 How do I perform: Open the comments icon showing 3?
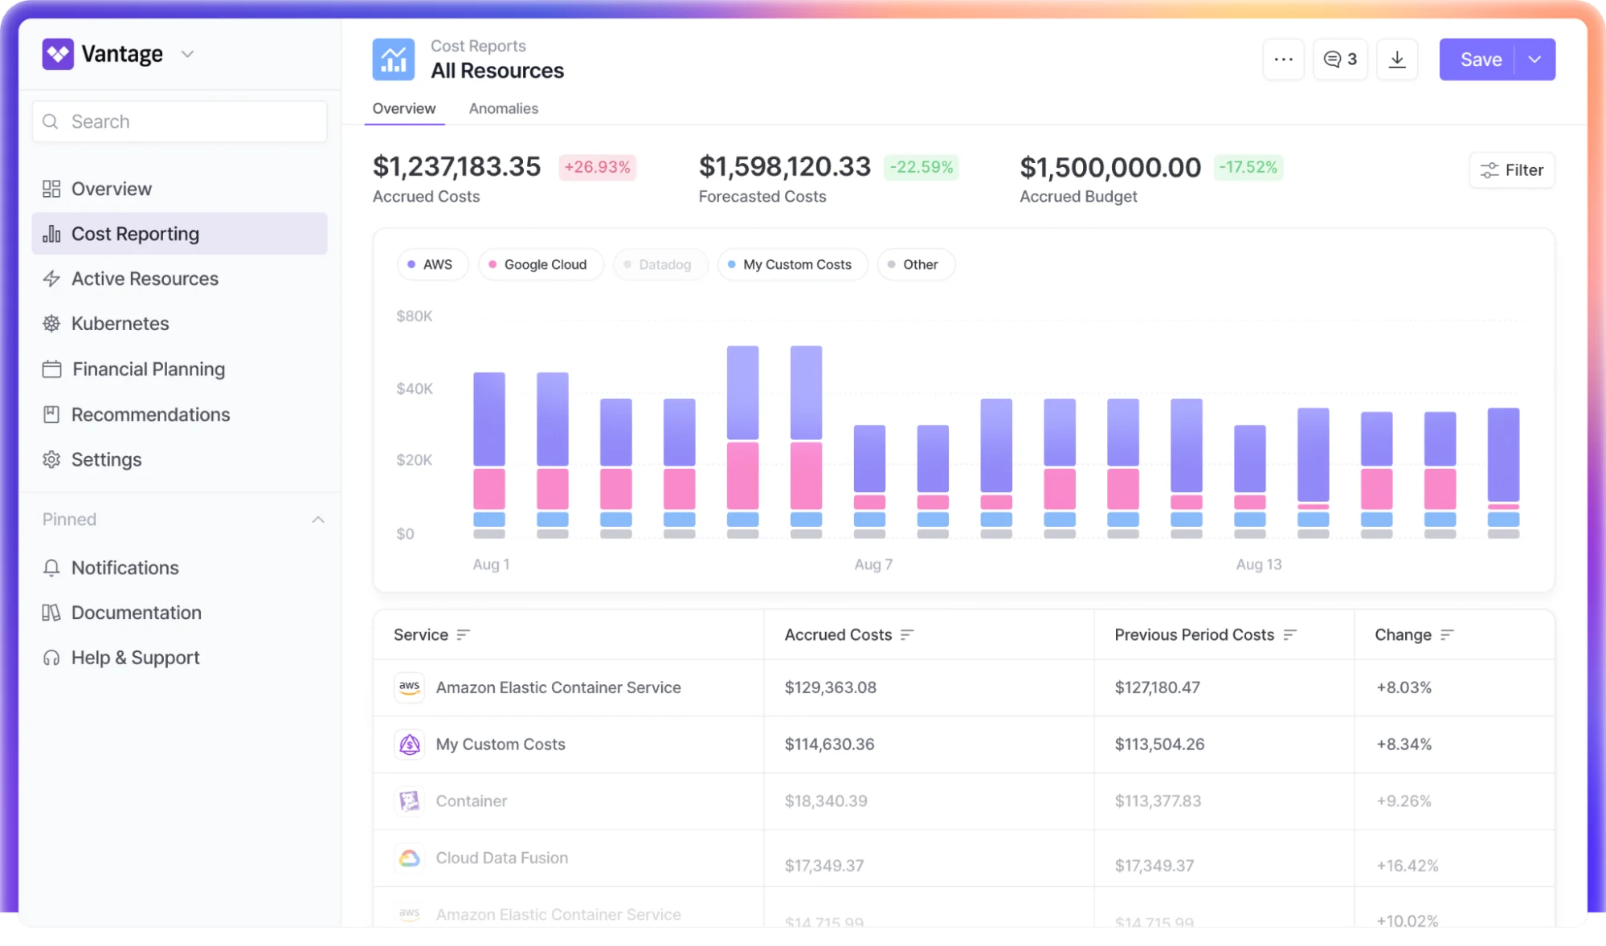tap(1340, 59)
